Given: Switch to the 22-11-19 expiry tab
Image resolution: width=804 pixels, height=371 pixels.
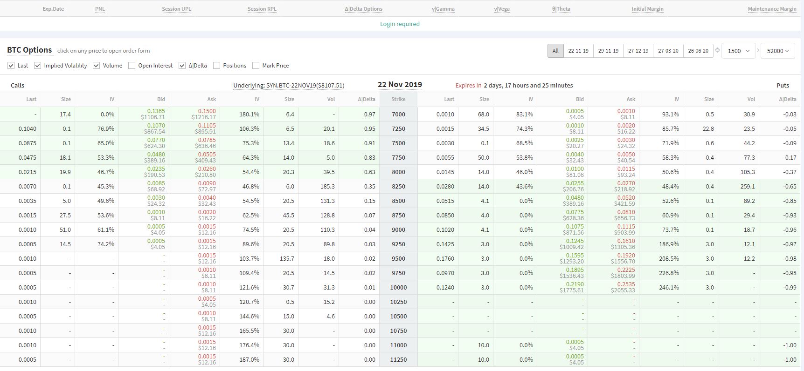Looking at the screenshot, I should point(578,51).
